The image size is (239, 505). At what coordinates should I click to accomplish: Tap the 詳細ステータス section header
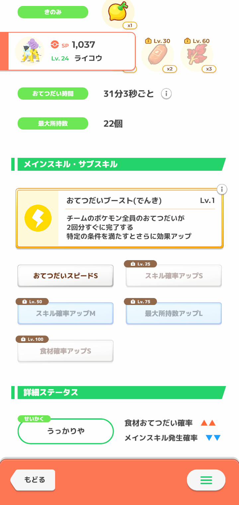pyautogui.click(x=119, y=392)
